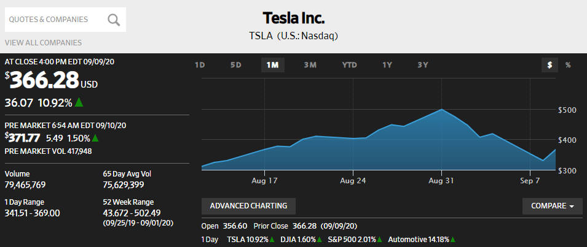Select the 5D chart range

tap(236, 65)
